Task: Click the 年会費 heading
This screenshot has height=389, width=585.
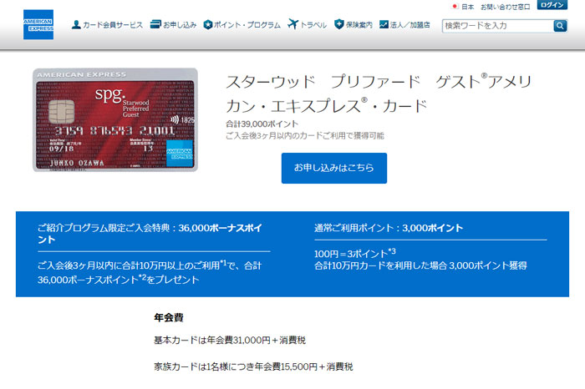Action: coord(169,317)
